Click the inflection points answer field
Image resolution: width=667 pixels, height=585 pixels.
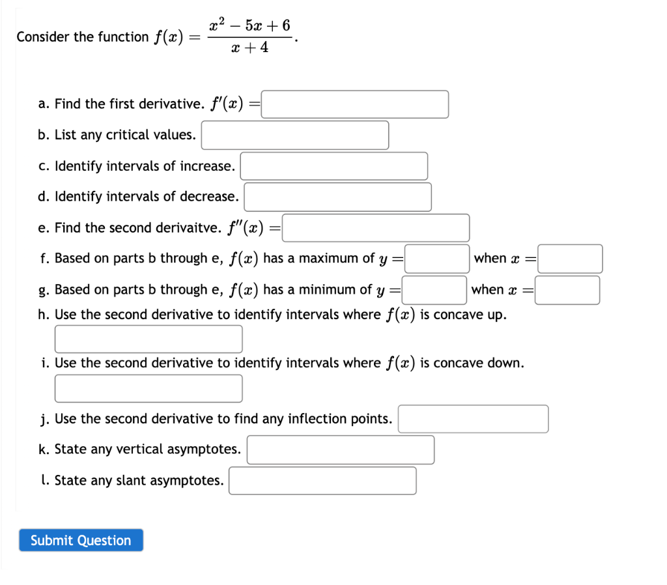[473, 419]
